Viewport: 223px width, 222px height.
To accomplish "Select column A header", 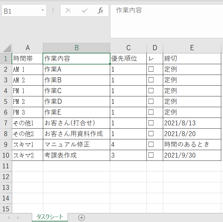I will (28, 48).
